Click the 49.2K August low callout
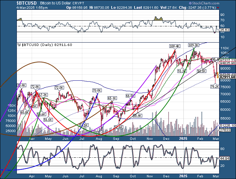This screenshot has height=179, width=236. 102,134
